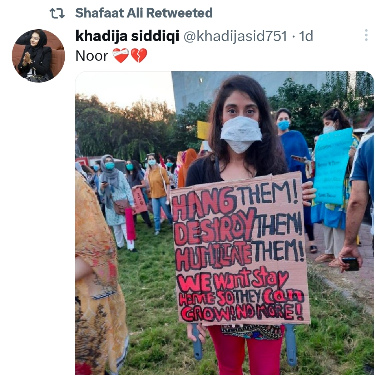Viewport: 386px width, 375px height.
Task: Click the @khadijasid751 handle
Action: pyautogui.click(x=235, y=36)
